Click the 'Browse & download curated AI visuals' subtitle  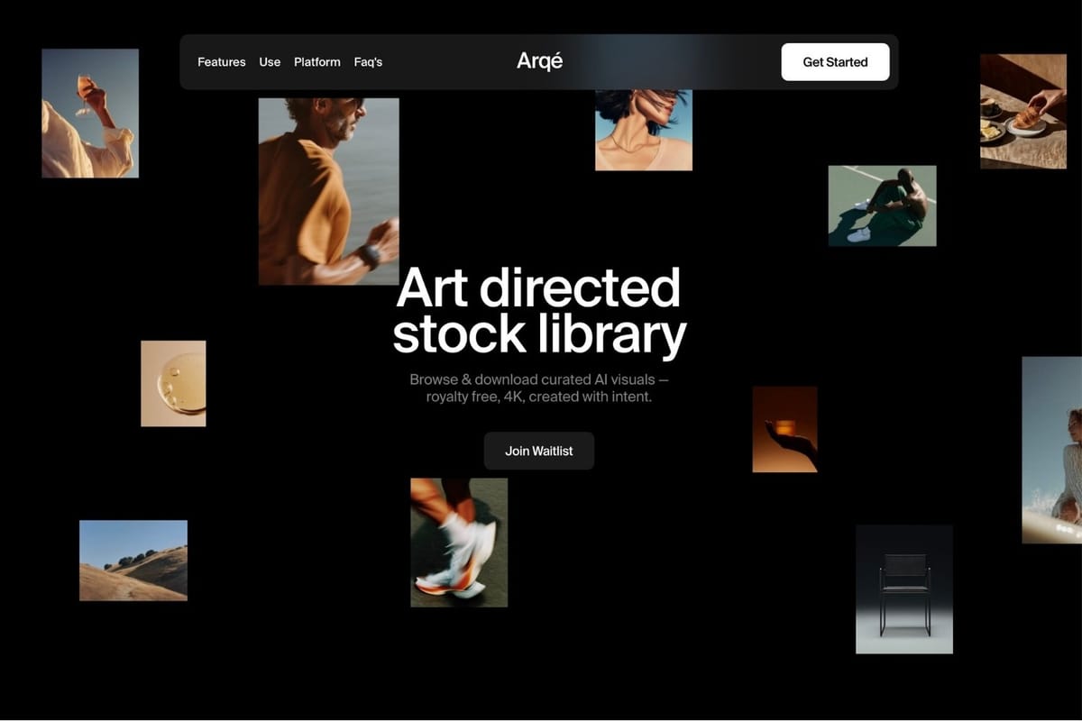[538, 388]
